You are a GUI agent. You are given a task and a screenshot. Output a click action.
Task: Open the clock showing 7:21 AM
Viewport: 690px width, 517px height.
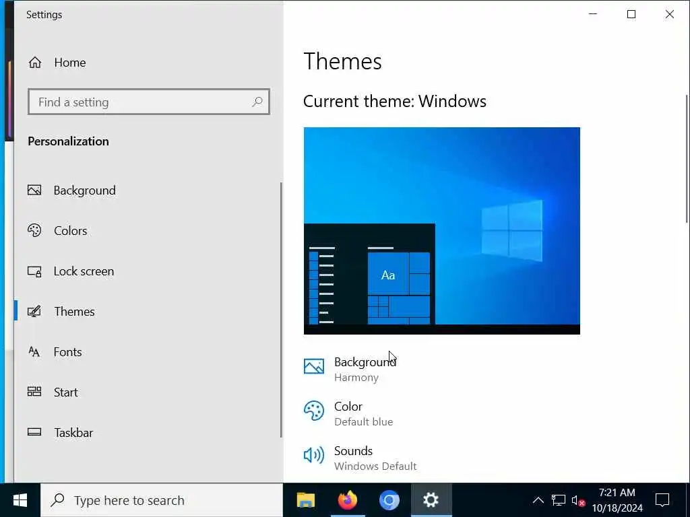click(617, 500)
